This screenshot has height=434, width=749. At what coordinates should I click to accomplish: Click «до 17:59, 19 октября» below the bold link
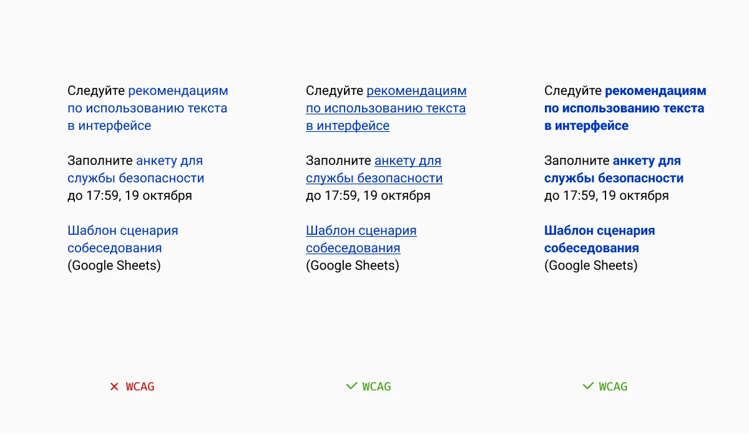(x=606, y=195)
